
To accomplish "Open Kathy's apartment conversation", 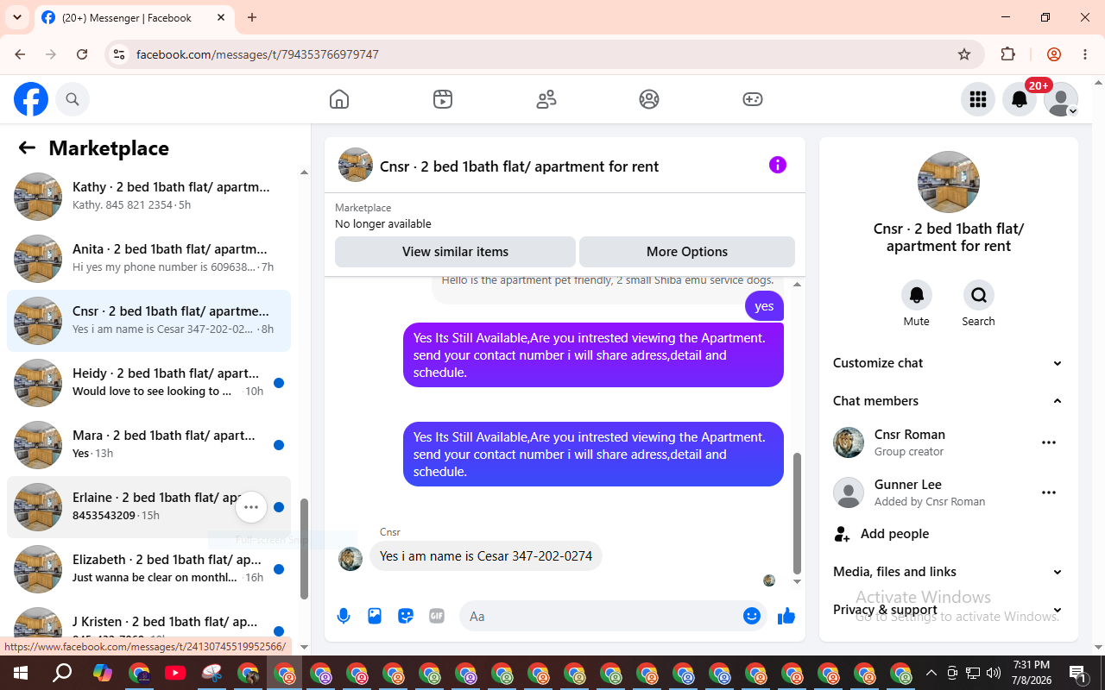I will click(x=148, y=197).
